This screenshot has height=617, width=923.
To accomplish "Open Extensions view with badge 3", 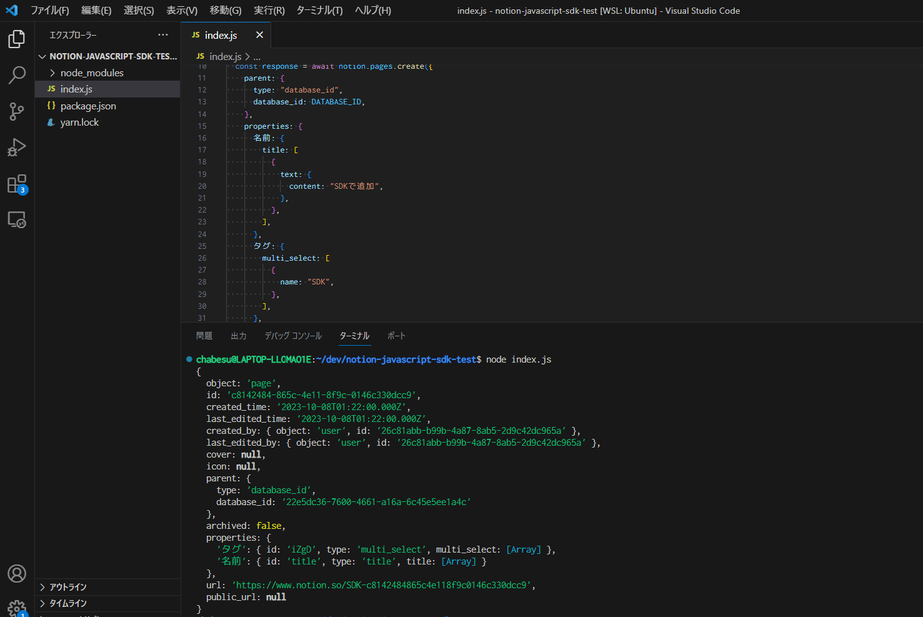I will [17, 184].
